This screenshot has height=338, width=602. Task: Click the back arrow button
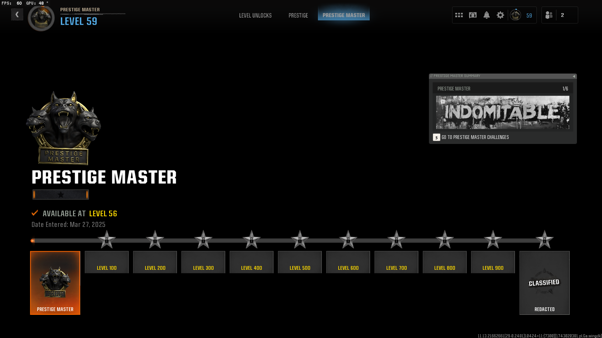coord(17,14)
